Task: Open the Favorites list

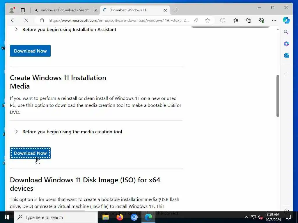Action: click(236, 20)
